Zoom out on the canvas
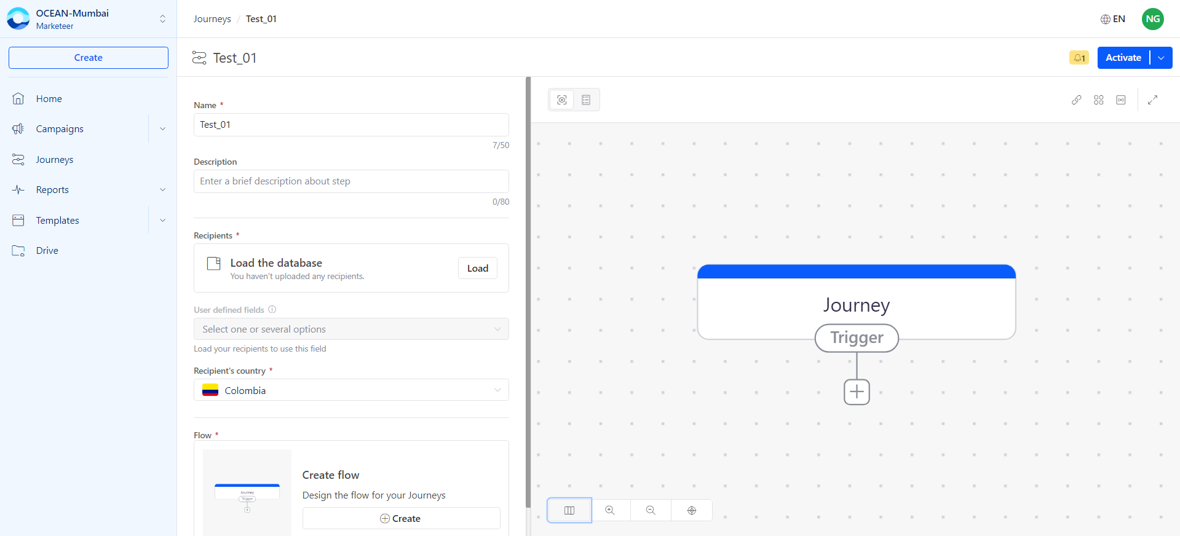The image size is (1180, 536). tap(651, 510)
